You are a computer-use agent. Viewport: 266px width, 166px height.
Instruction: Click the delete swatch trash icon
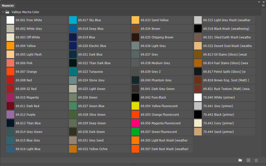click(x=256, y=160)
